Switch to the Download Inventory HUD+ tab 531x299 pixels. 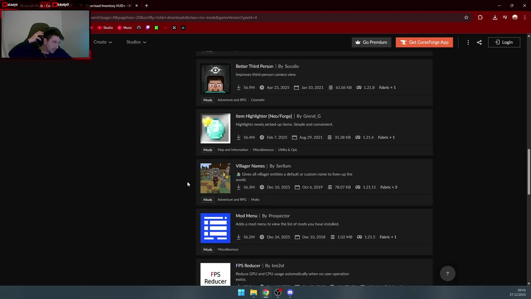109,6
